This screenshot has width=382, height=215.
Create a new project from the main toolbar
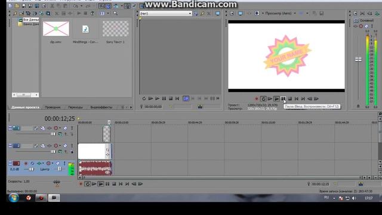pos(10,6)
